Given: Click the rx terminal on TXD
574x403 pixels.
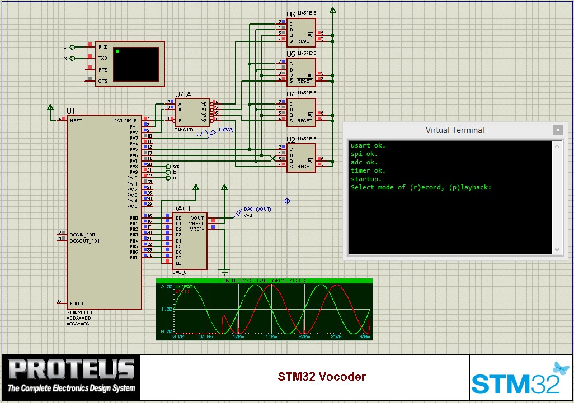Looking at the screenshot, I should coord(72,59).
